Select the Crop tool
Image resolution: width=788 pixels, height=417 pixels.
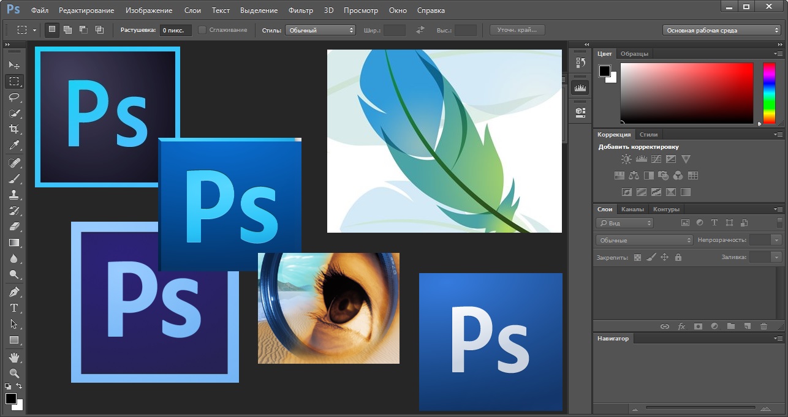[14, 129]
